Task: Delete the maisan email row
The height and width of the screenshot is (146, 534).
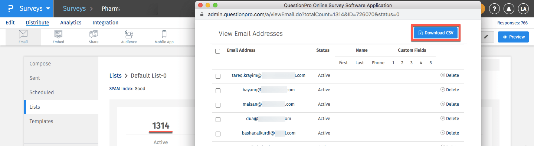Action: pyautogui.click(x=449, y=104)
